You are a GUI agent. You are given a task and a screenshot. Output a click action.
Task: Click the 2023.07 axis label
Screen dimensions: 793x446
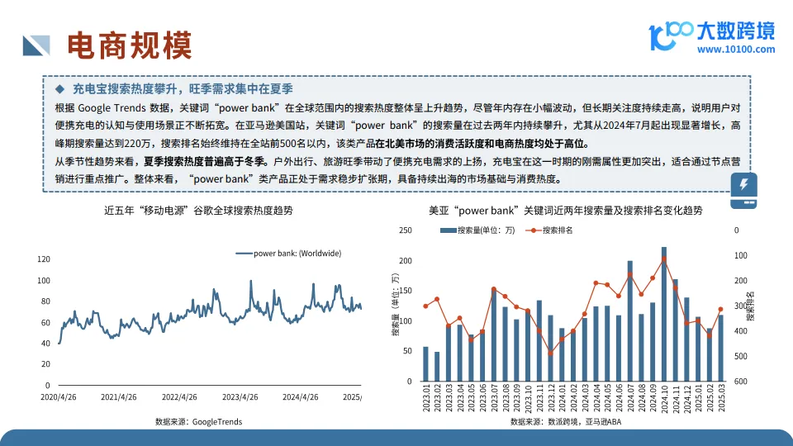click(494, 398)
